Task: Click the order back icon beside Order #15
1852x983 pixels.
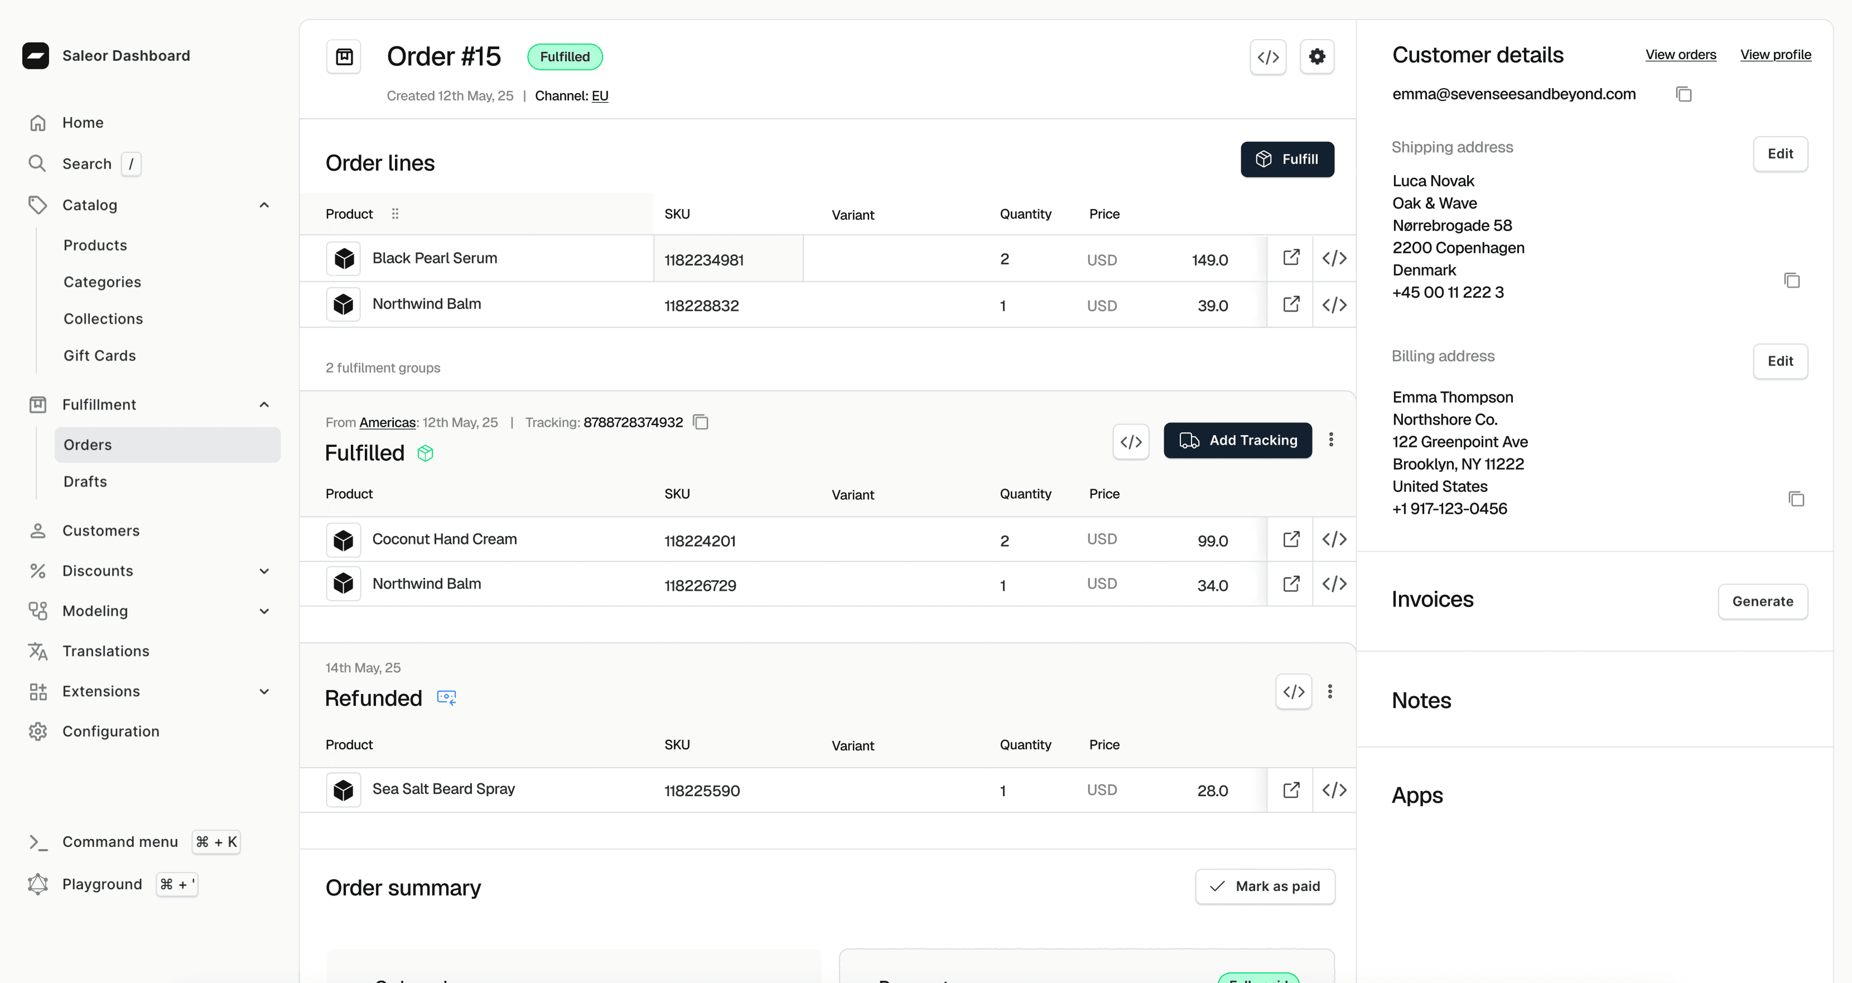Action: (x=344, y=57)
